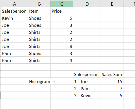This screenshot has height=109, width=135.
Task: Click the Histogram = cell
Action: click(39, 81)
